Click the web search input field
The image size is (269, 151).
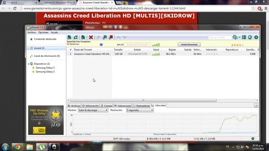pos(220,37)
